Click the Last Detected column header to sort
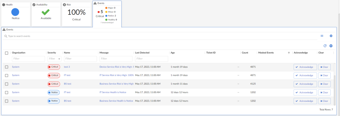 click(x=142, y=53)
